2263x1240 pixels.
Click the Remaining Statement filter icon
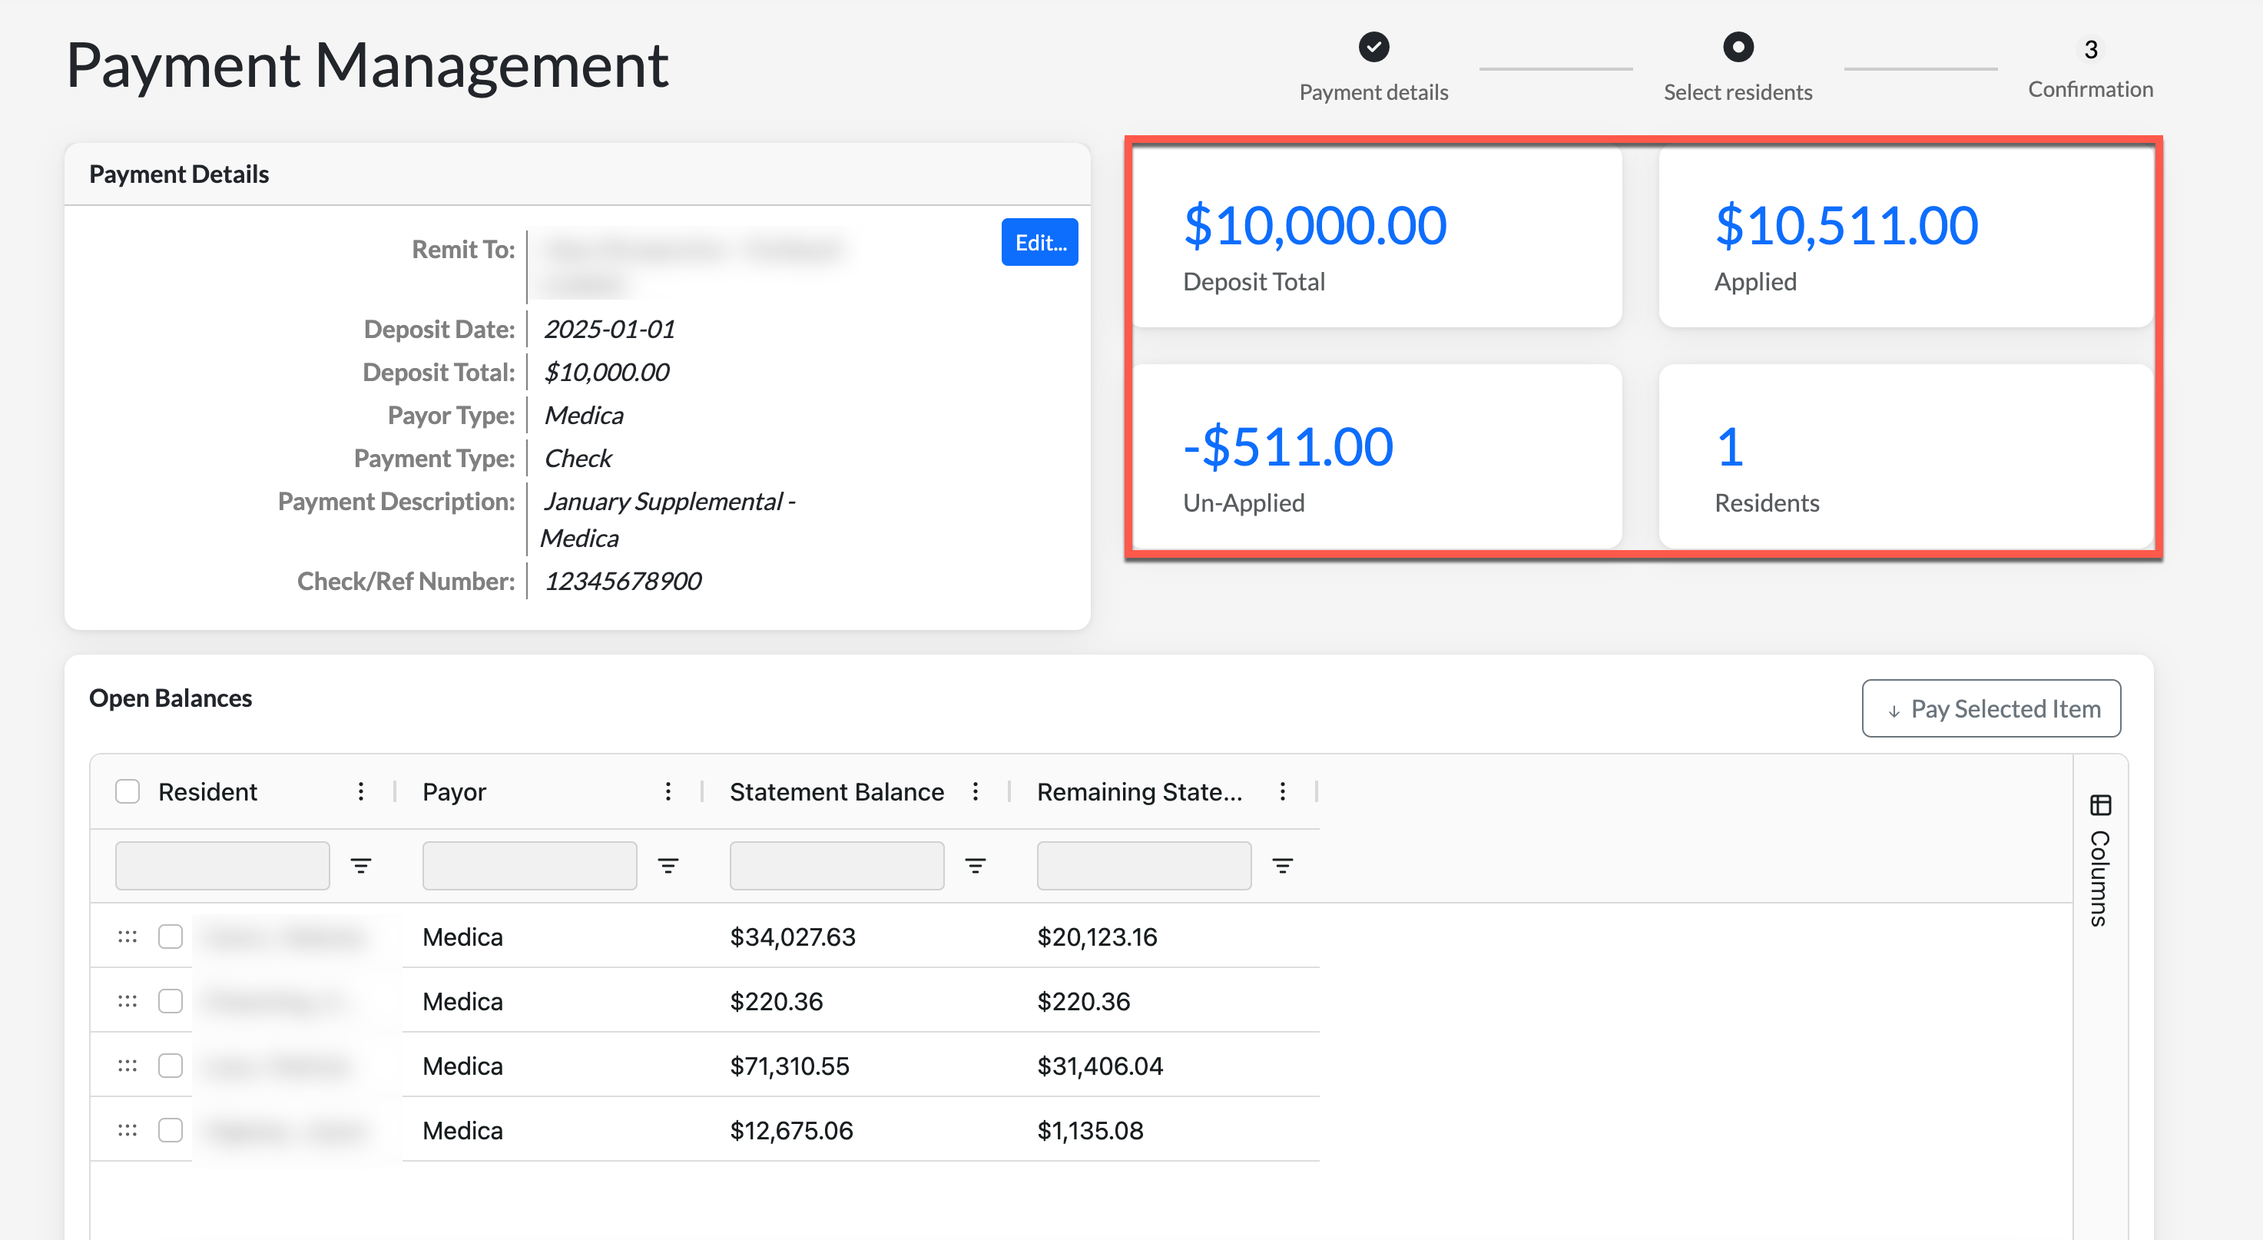[x=1282, y=866]
